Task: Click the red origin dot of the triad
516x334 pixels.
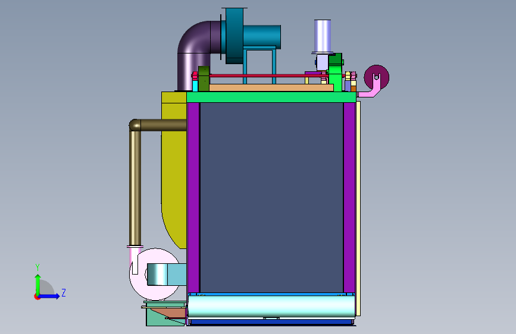Action: (37, 297)
